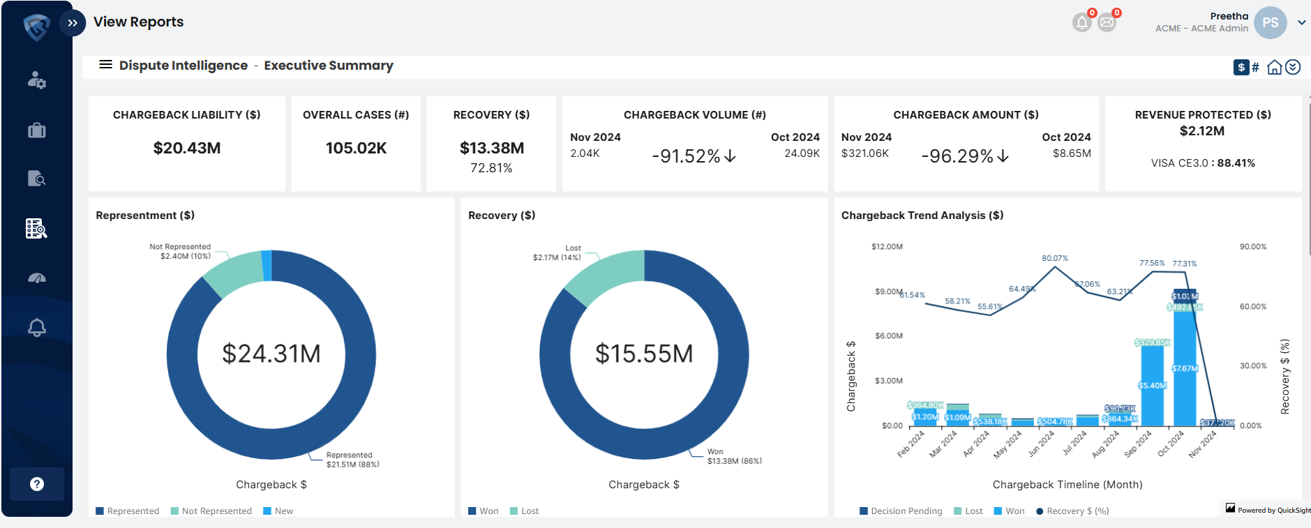Open the briefcase sidebar icon
The height and width of the screenshot is (528, 1311).
[36, 130]
